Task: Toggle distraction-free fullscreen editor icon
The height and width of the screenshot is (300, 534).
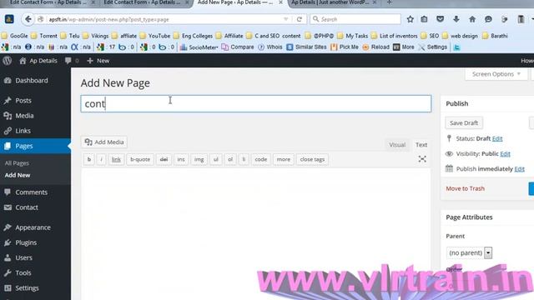Action: 422,159
